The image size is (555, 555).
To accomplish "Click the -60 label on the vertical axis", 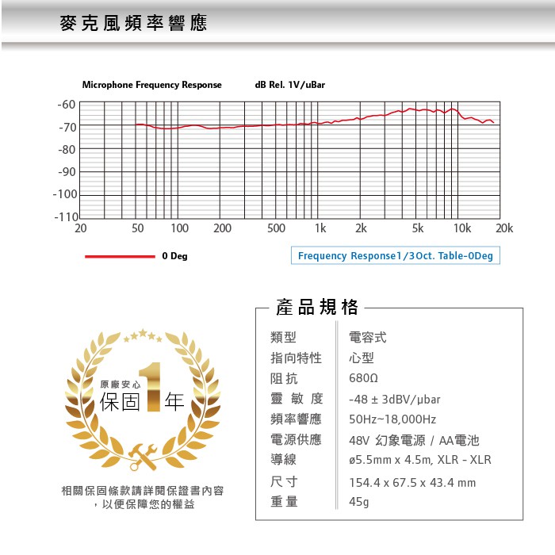I will click(x=67, y=105).
